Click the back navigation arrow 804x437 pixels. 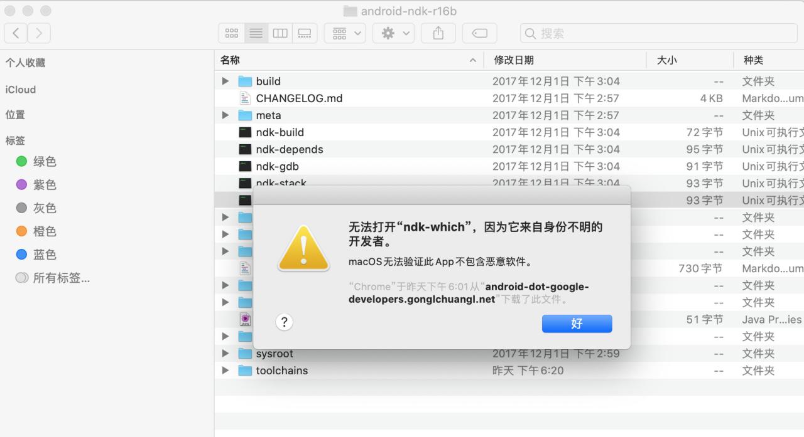tap(15, 33)
